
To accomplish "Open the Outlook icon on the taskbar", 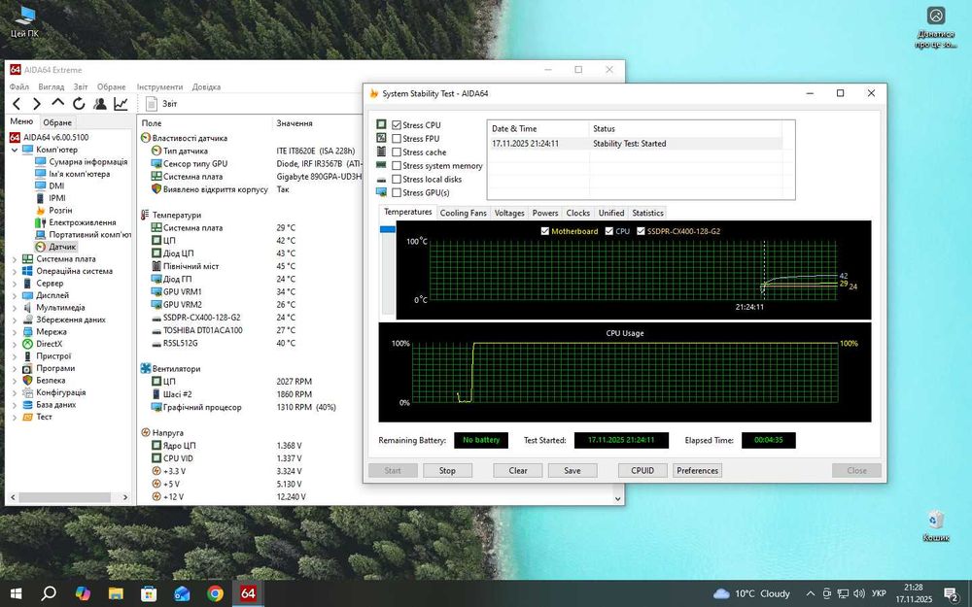I will click(x=182, y=593).
